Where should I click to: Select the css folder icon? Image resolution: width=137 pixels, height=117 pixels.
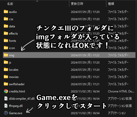[6, 19]
